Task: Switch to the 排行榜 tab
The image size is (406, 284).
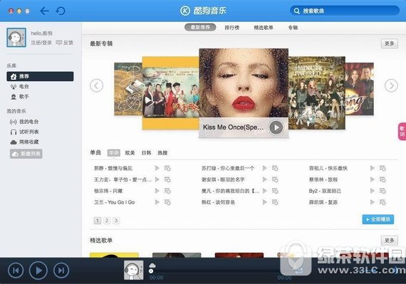Action: tap(231, 28)
